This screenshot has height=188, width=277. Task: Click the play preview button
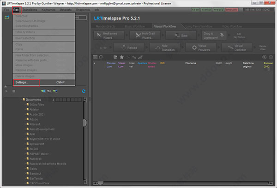tap(6, 91)
